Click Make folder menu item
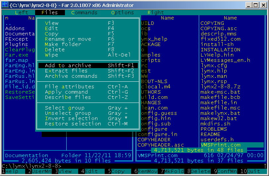Screen dimensions: 269x176 coord(88,44)
